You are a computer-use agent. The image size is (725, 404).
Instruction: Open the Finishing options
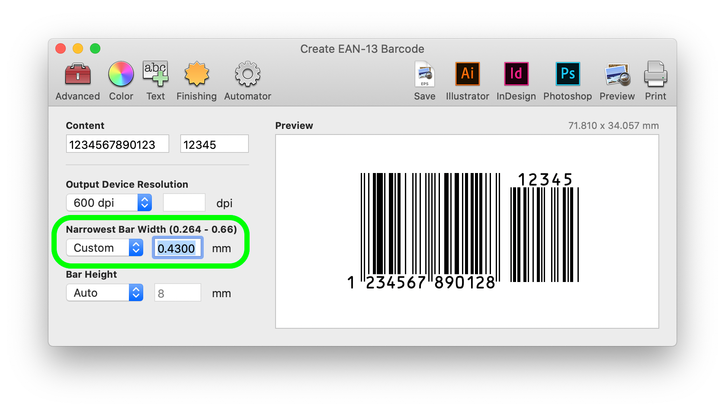(x=196, y=81)
